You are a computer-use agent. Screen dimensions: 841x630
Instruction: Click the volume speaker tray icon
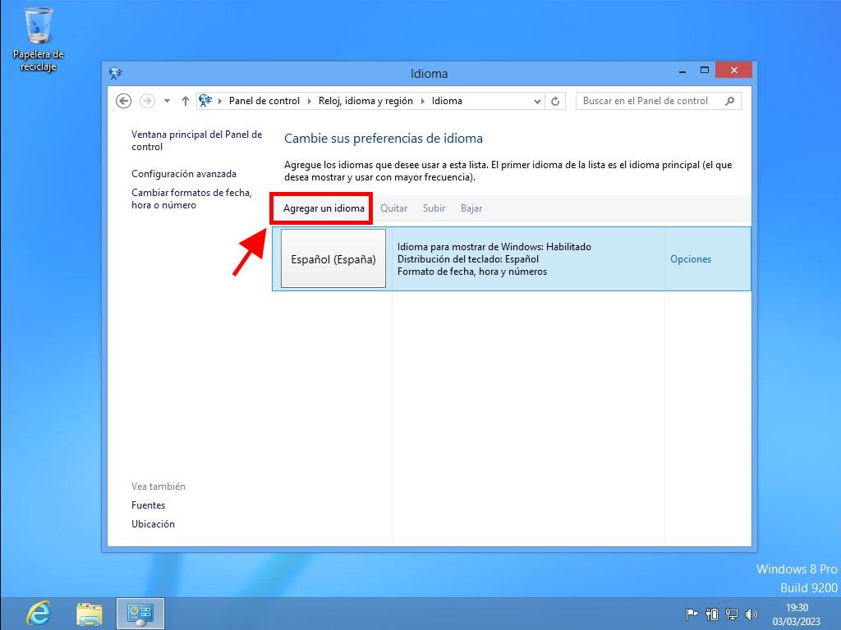(x=751, y=614)
